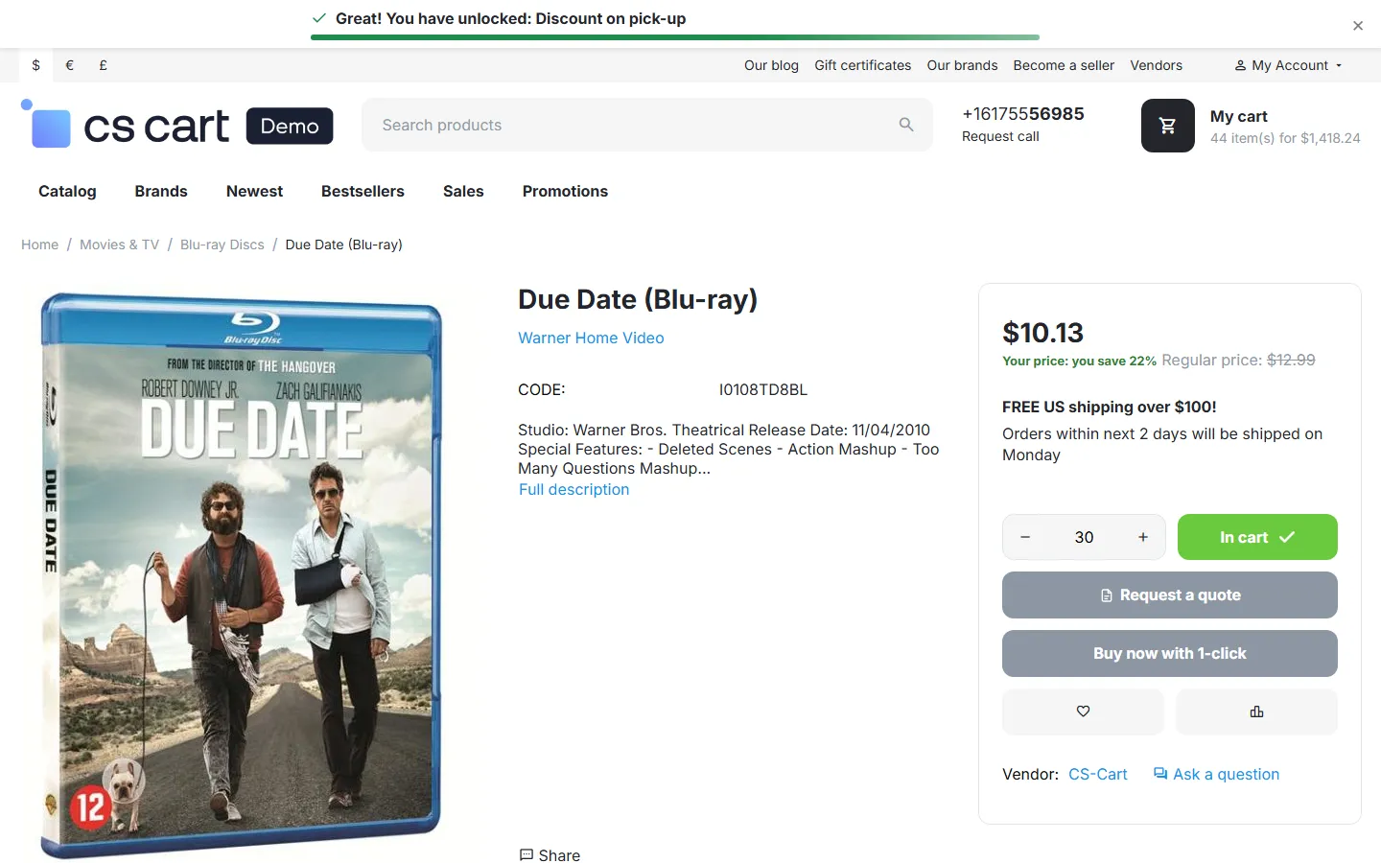Image resolution: width=1381 pixels, height=863 pixels.
Task: Click Request call link
Action: [x=1000, y=136]
